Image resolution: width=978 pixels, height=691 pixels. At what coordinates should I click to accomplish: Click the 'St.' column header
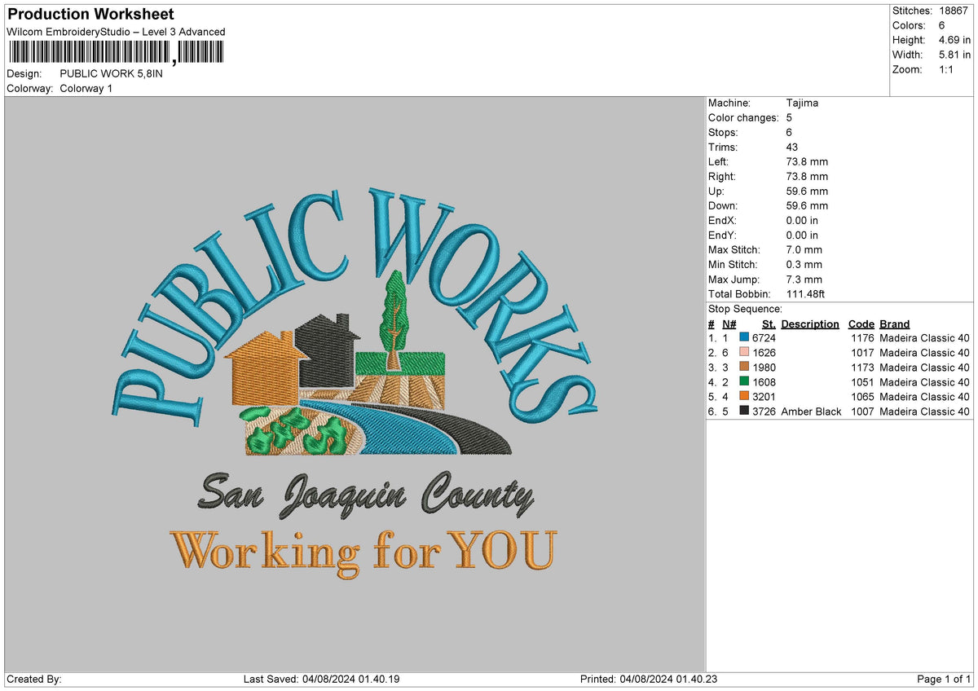click(769, 323)
